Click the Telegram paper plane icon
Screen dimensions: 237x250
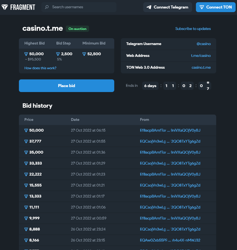[149, 7]
